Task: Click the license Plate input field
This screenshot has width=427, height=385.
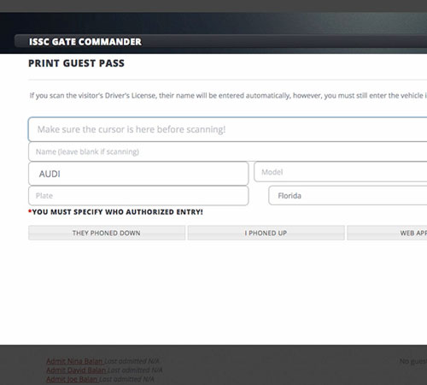Action: click(x=138, y=196)
